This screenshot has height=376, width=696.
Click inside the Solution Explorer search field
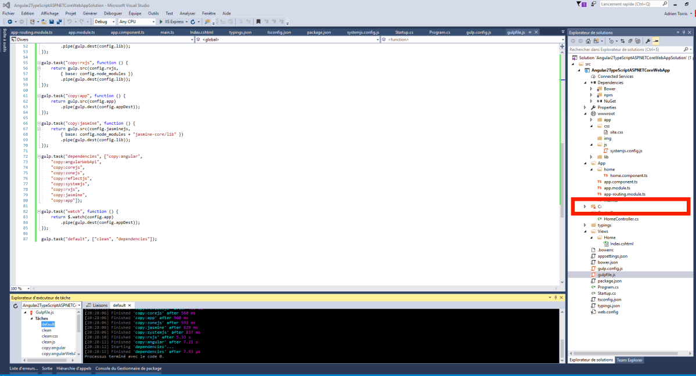coord(626,49)
